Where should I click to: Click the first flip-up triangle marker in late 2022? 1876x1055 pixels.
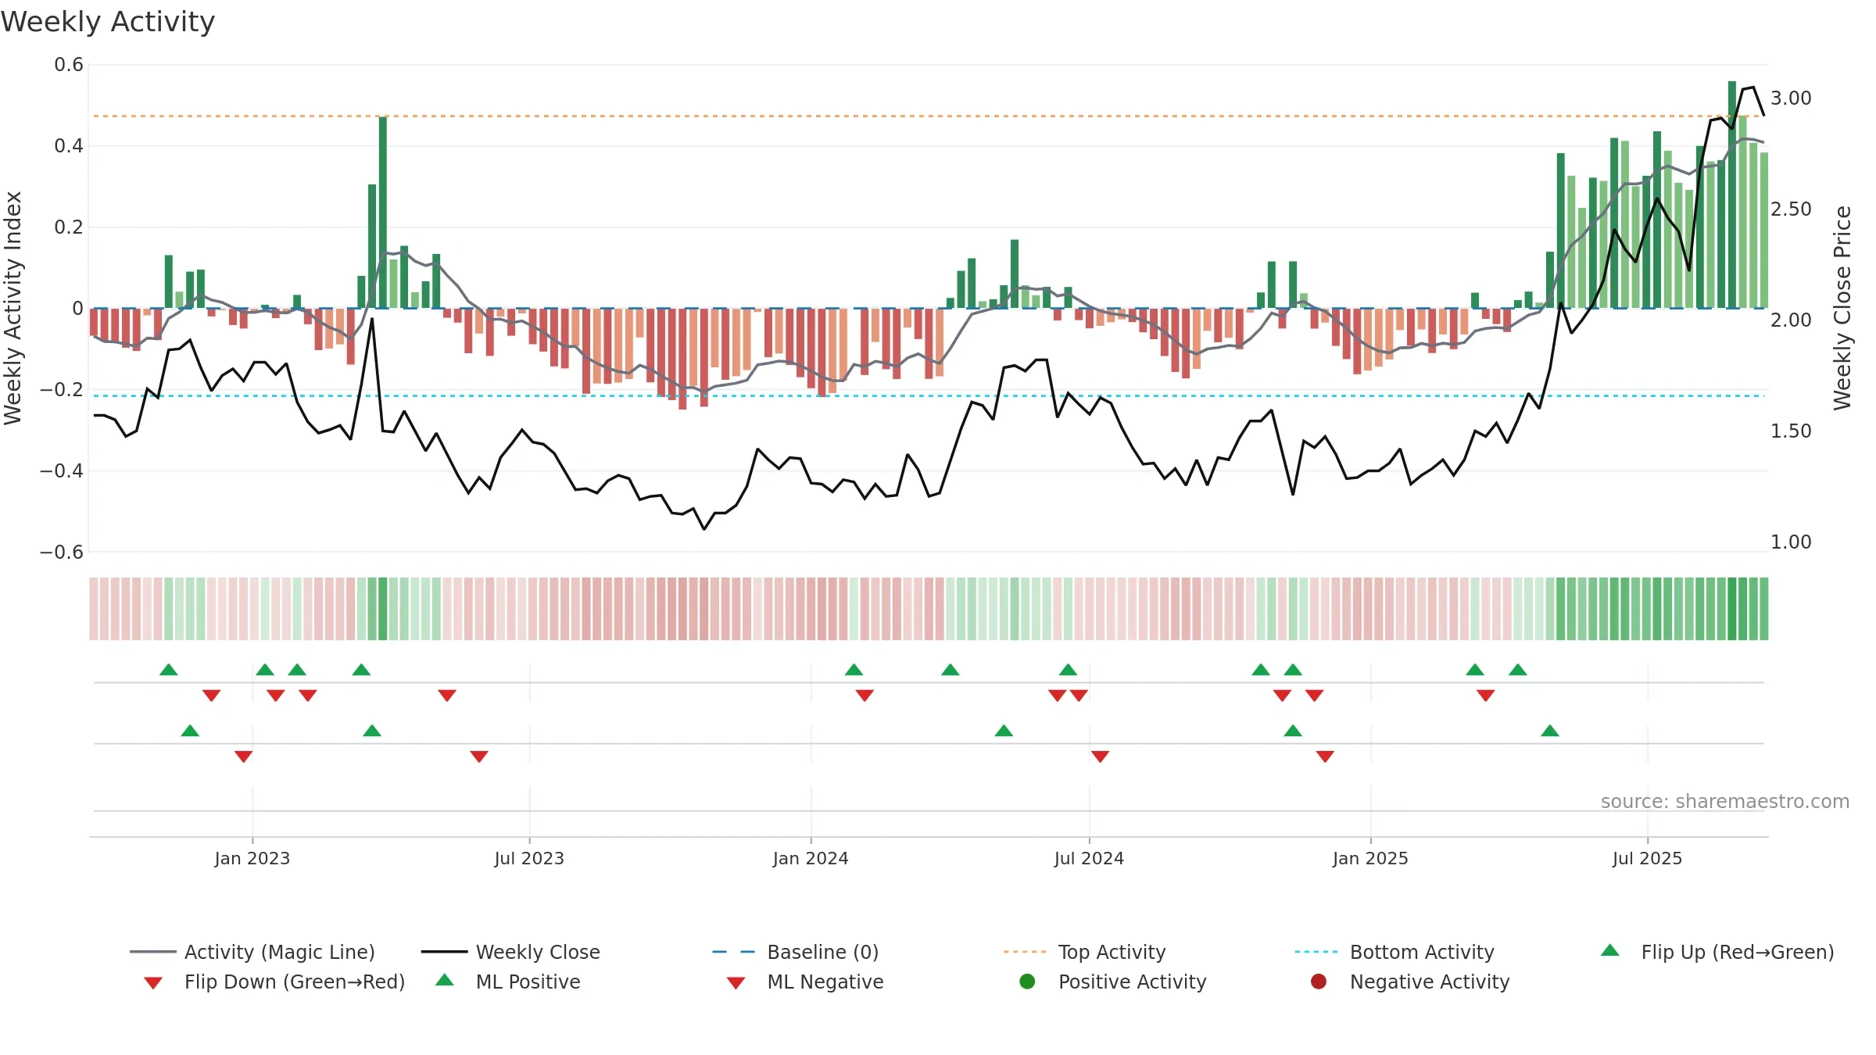[x=169, y=670]
